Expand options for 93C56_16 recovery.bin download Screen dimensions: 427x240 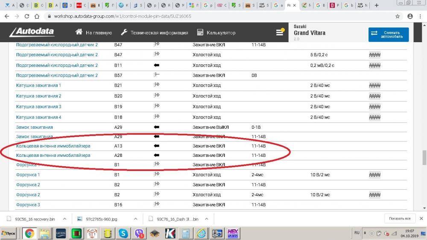[65, 219]
